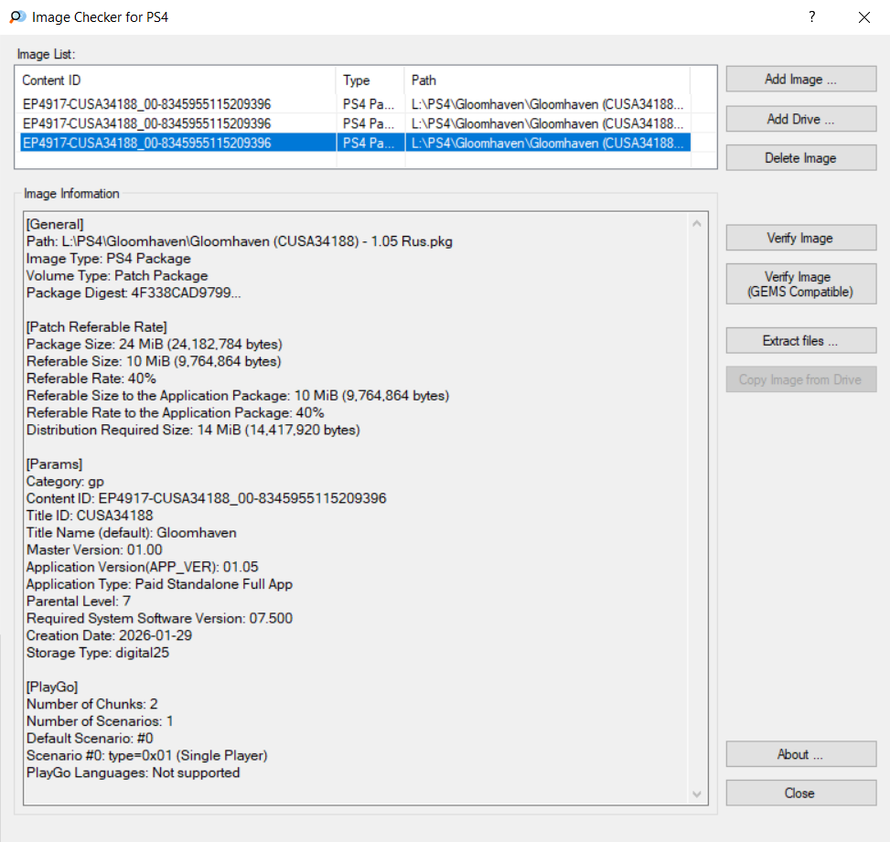Run the plain Verify Image button
890x842 pixels.
click(x=800, y=239)
